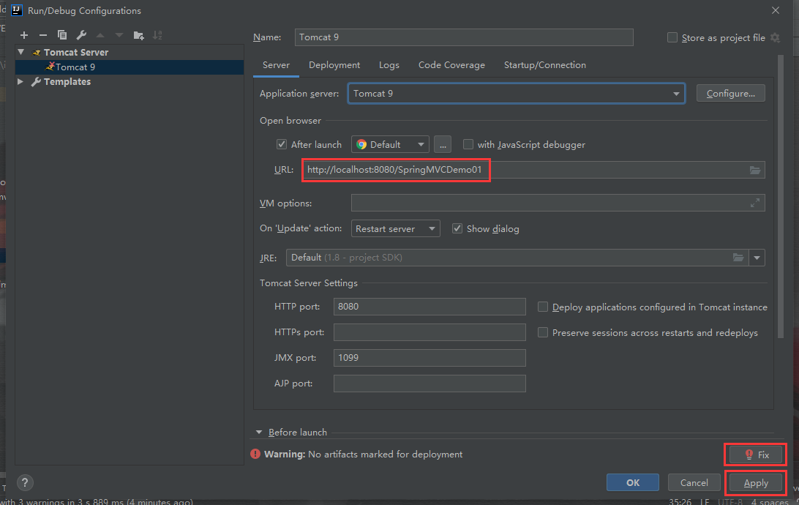Click the Fix button
Viewport: 799px width, 505px height.
[x=756, y=454]
